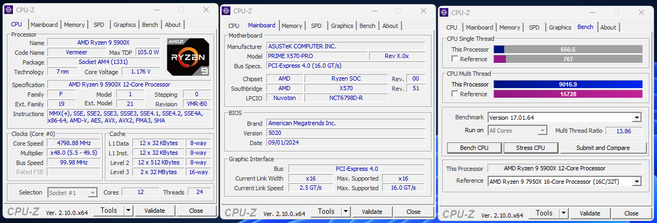This screenshot has height=223, width=657.
Task: Click the LPCIO value NCT6798D-R
Action: coord(346,98)
